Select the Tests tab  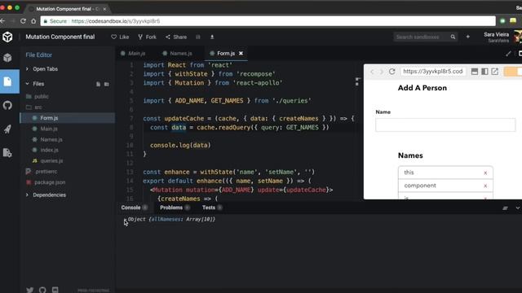coord(212,208)
